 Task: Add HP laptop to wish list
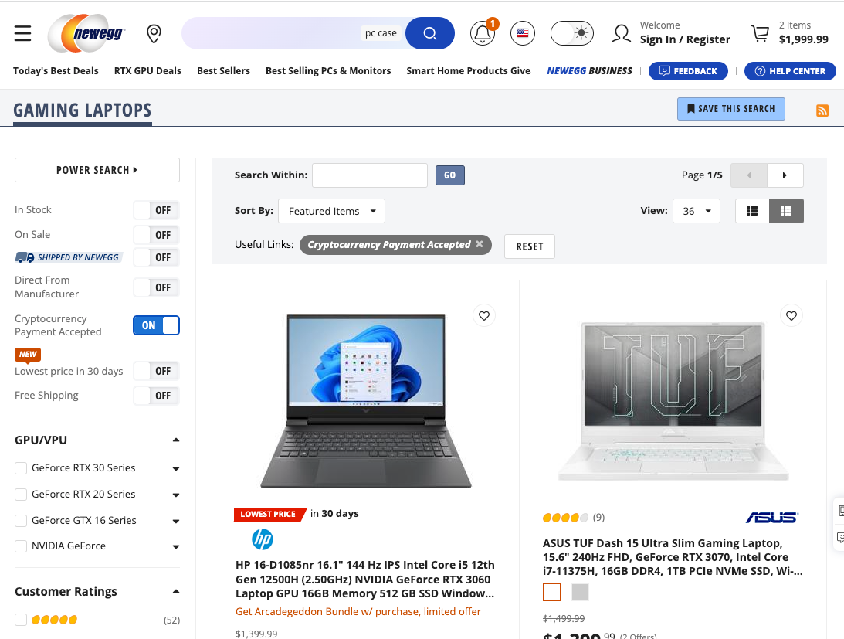pos(484,315)
